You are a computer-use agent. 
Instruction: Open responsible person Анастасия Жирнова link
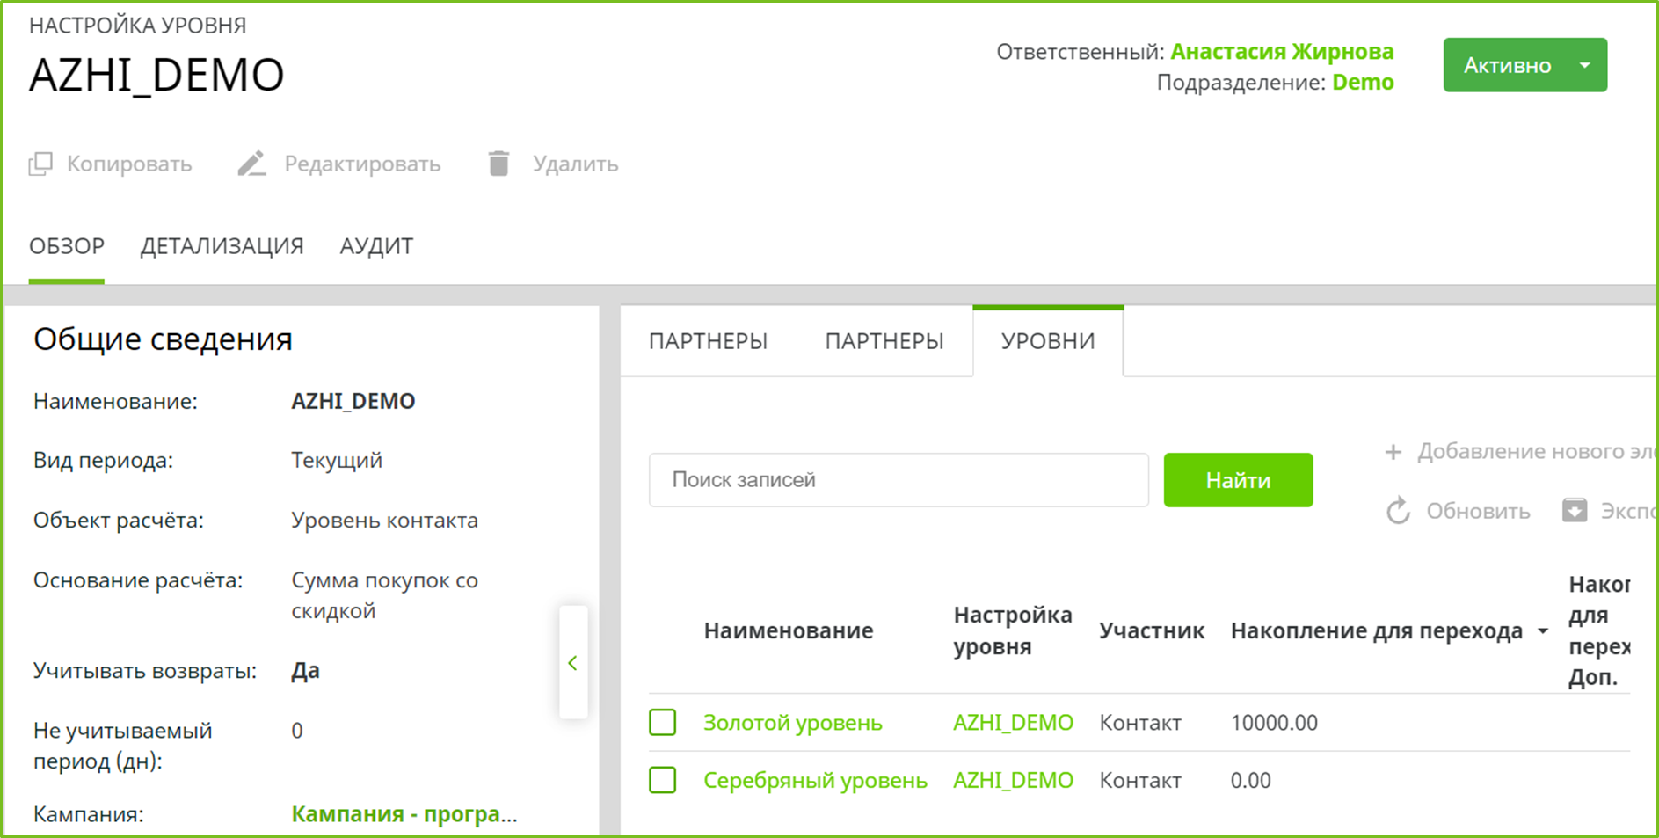1282,52
